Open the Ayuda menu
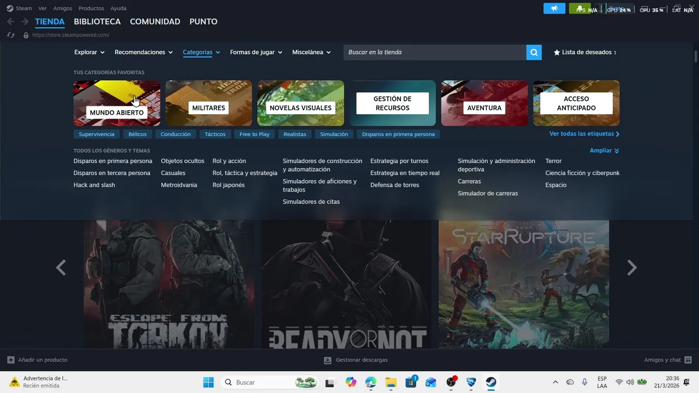The width and height of the screenshot is (699, 393). click(119, 8)
